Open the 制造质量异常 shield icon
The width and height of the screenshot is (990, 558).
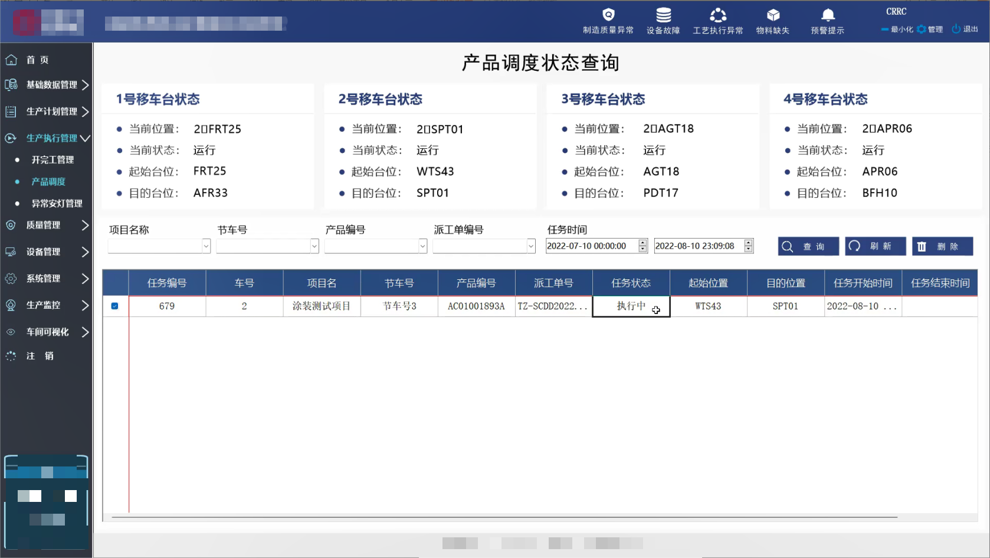(x=608, y=14)
